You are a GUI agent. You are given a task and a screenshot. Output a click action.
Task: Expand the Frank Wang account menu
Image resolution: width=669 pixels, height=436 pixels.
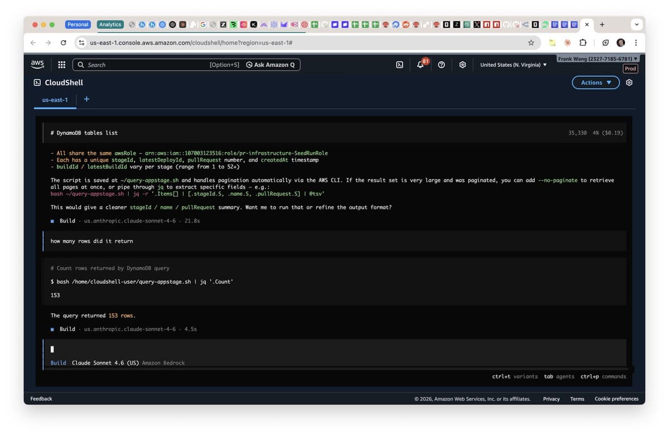[597, 58]
